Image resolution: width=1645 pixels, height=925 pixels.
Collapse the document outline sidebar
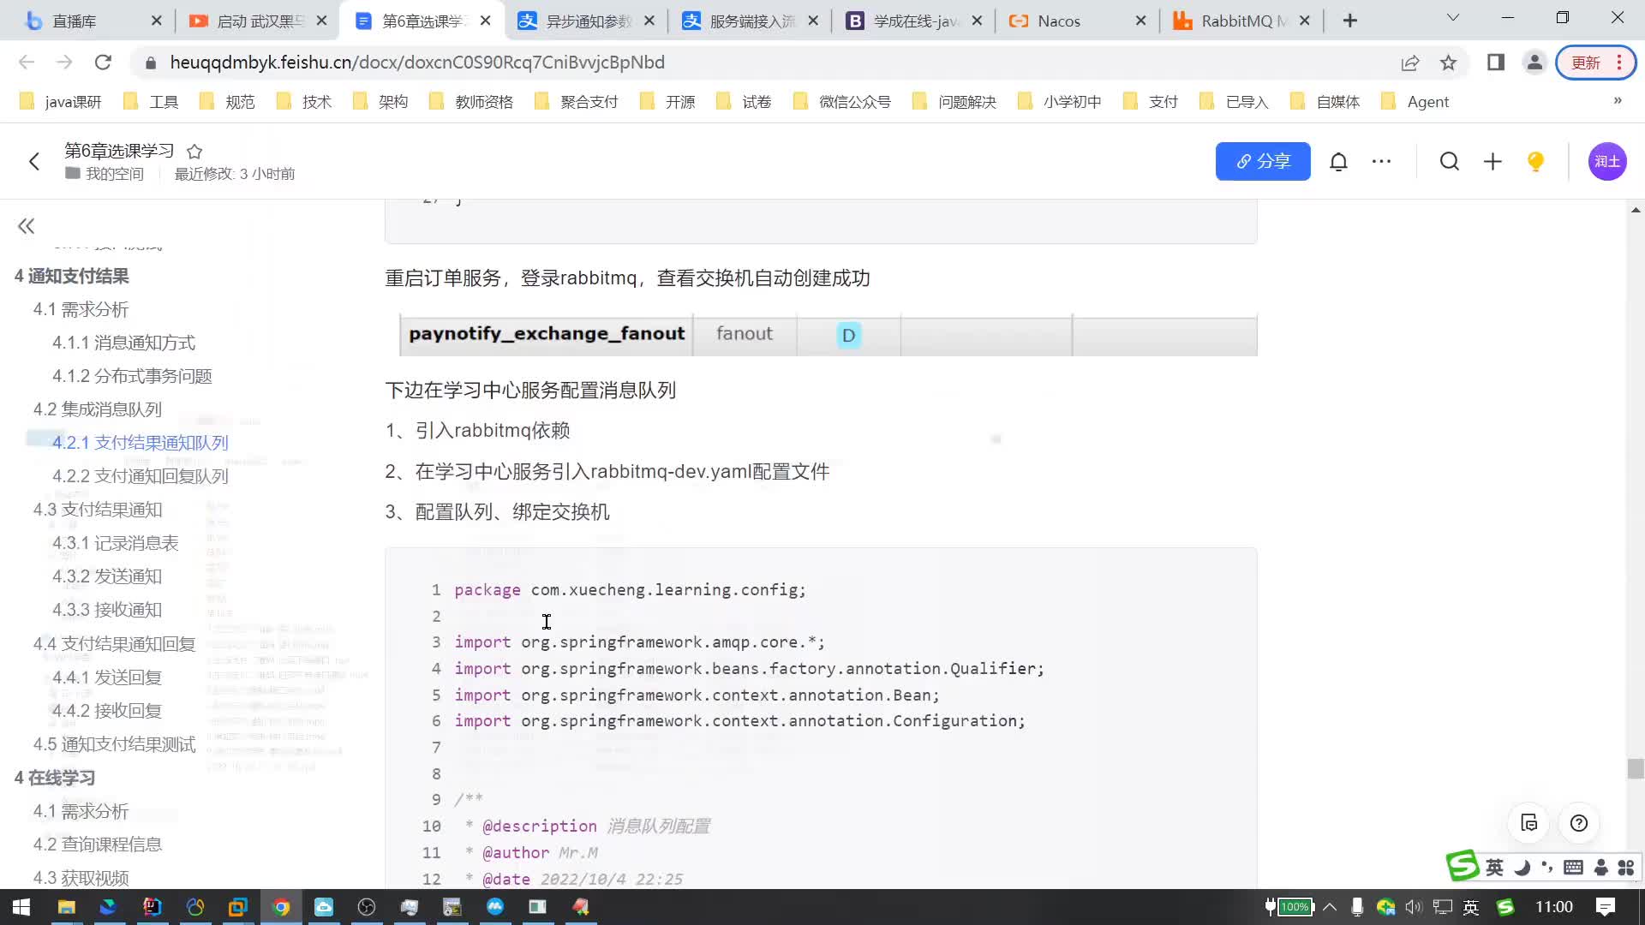[26, 226]
